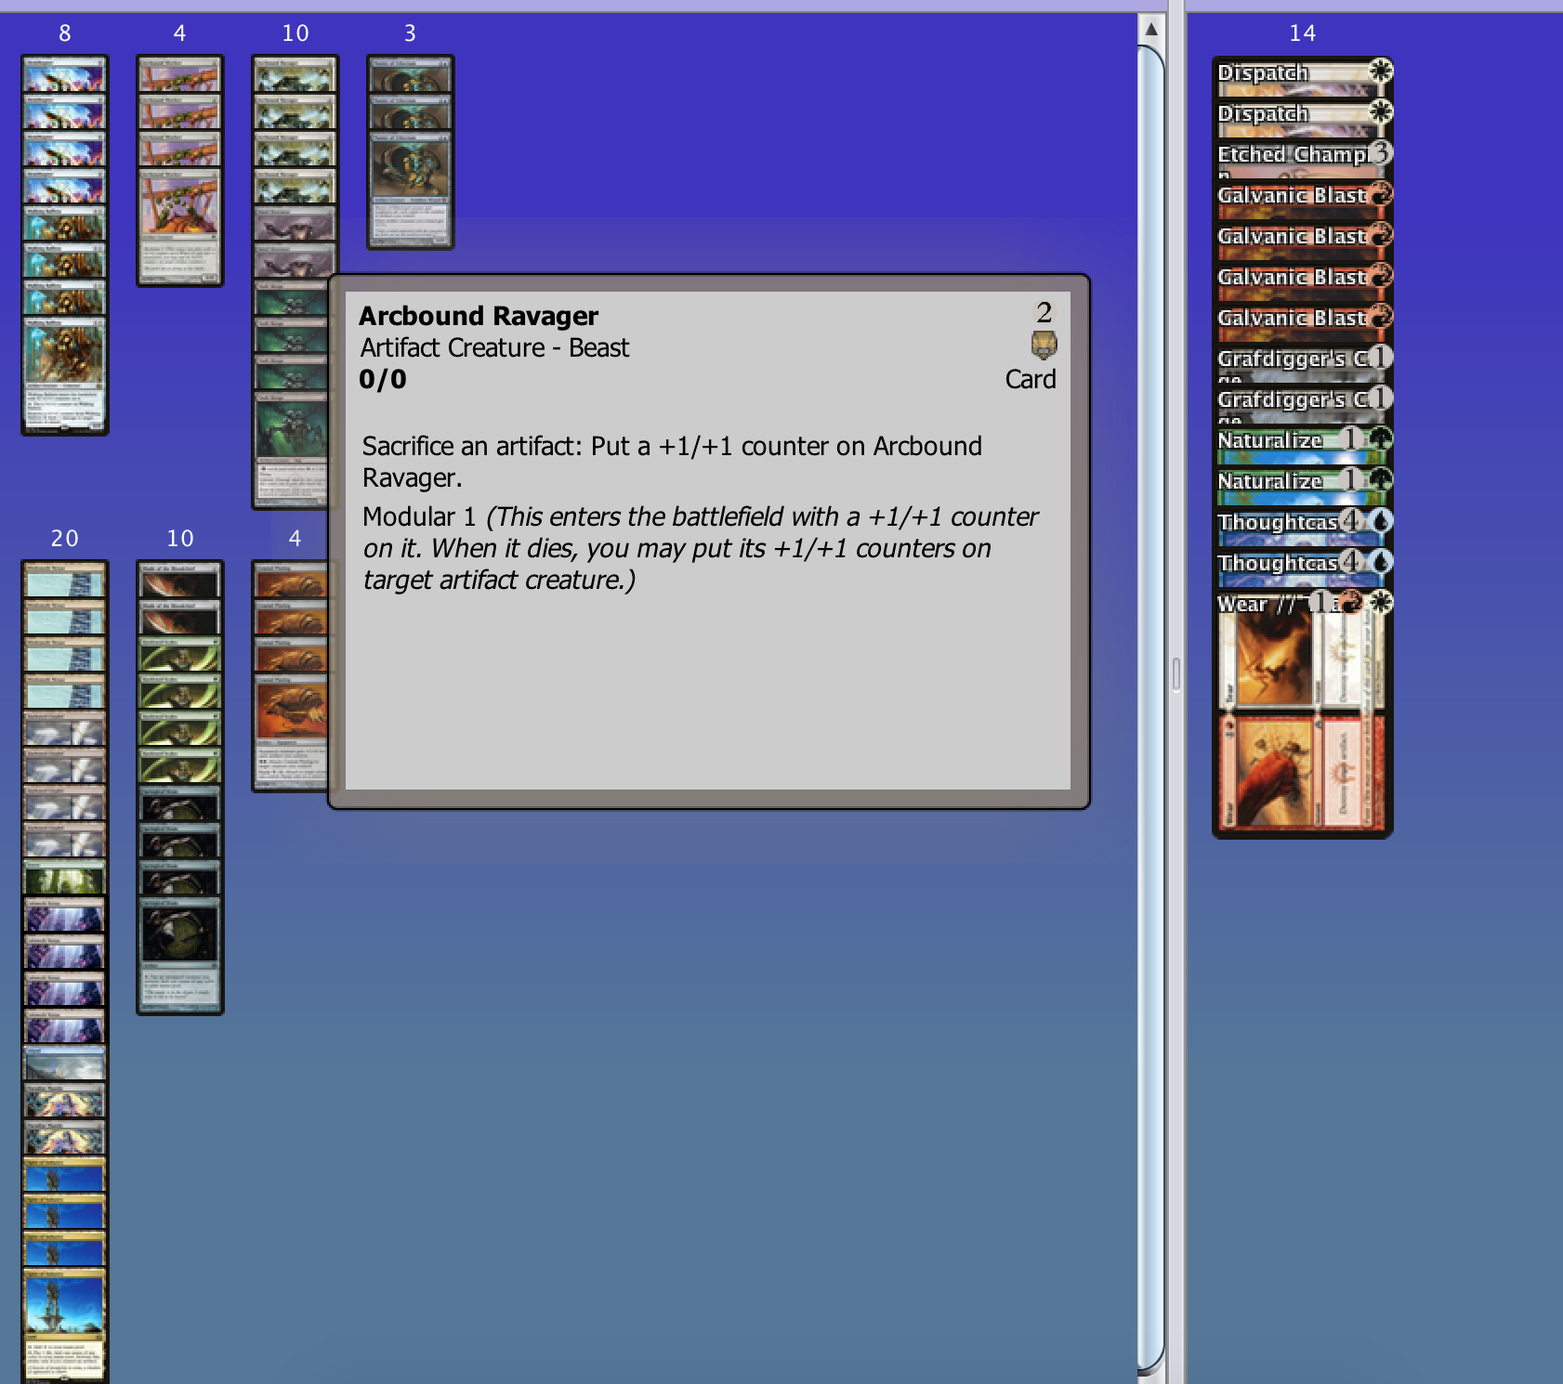Click green mana symbol on upper Naturalize row
This screenshot has width=1563, height=1384.
[x=1381, y=438]
